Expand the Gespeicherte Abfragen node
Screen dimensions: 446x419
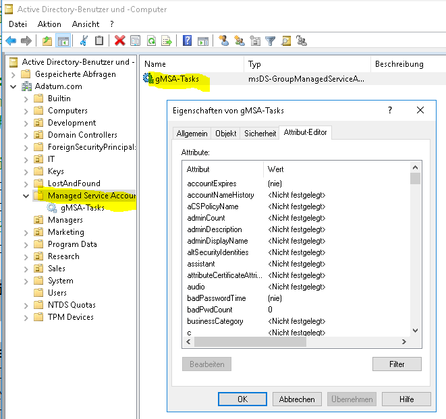tap(13, 75)
